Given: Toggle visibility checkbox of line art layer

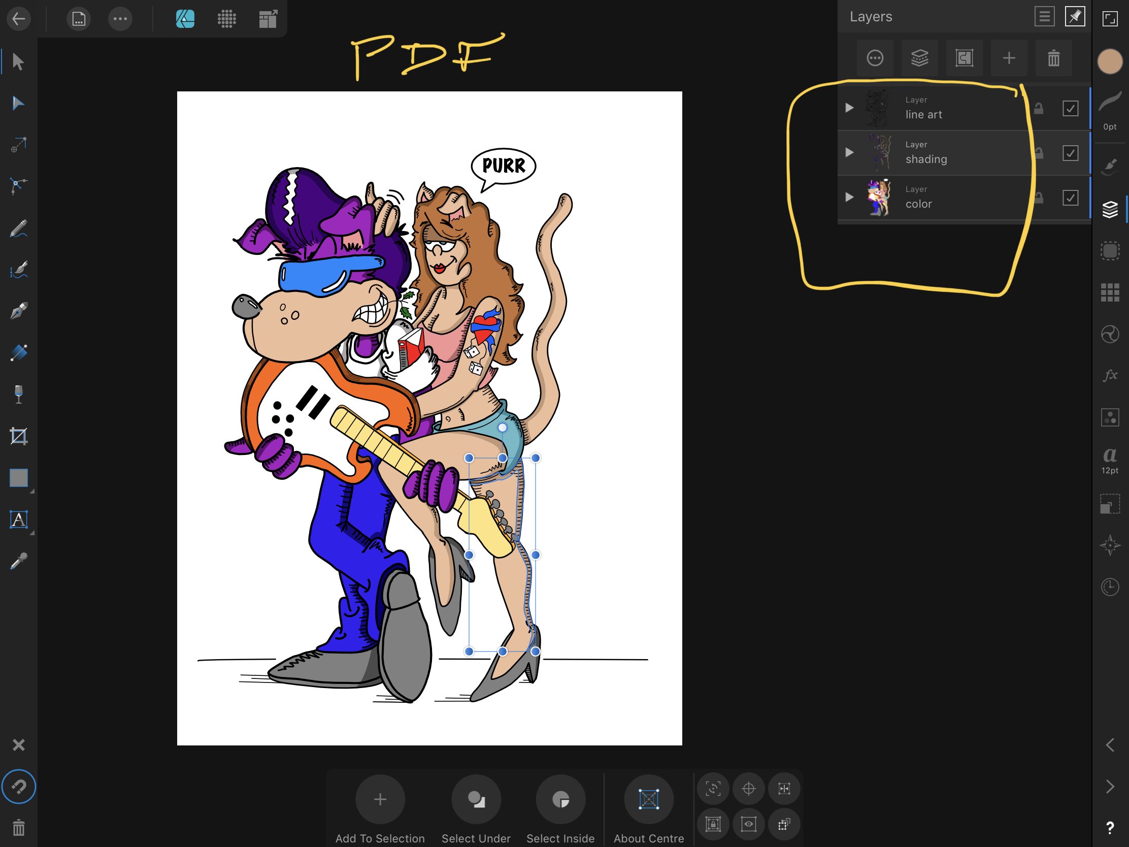Looking at the screenshot, I should 1070,108.
